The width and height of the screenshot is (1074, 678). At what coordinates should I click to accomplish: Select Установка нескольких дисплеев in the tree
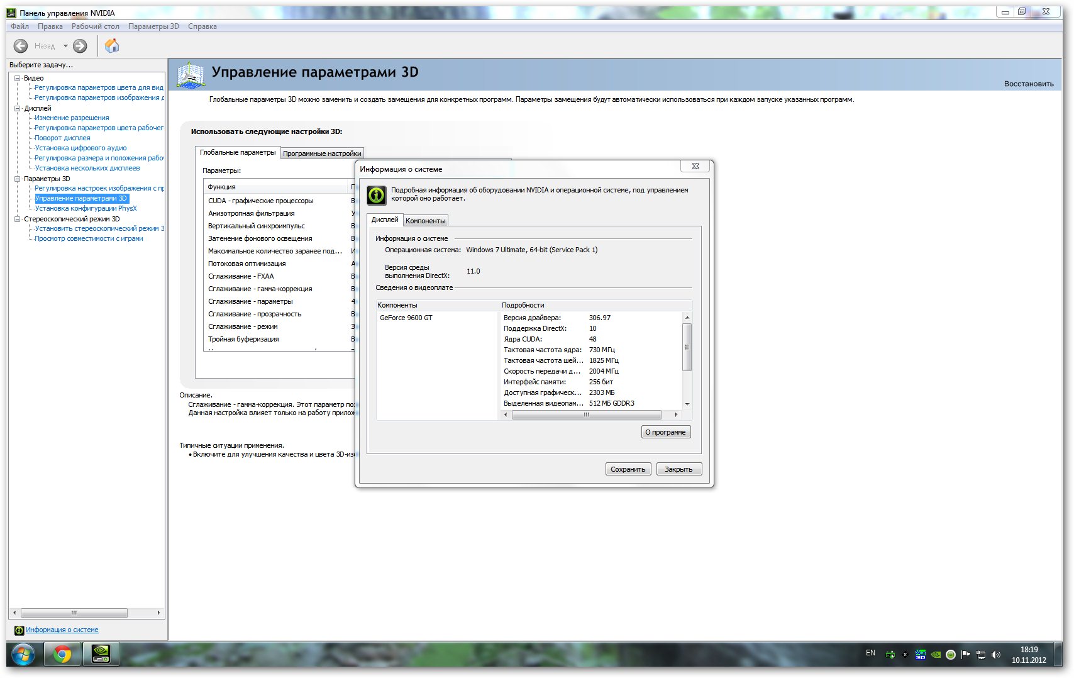pos(87,168)
